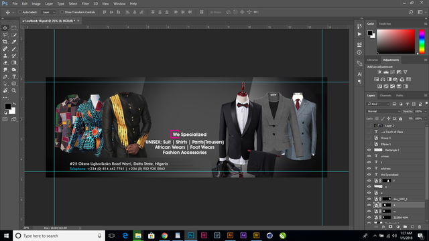Select the Crop tool
The image size is (429, 241).
tap(5, 42)
